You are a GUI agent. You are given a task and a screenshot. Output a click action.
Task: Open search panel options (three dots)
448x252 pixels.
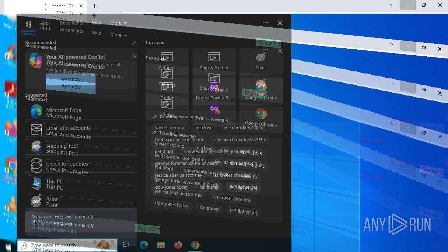click(265, 23)
